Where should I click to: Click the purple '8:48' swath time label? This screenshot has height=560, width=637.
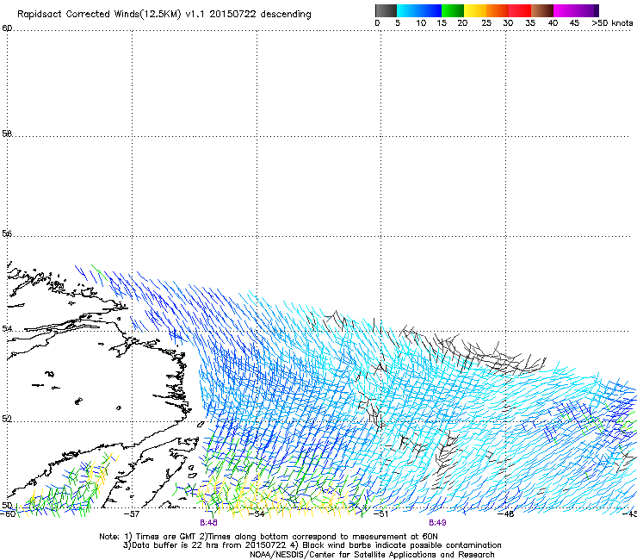tap(208, 523)
